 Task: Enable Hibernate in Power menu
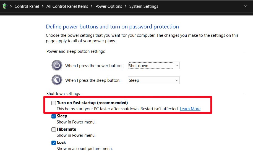(54, 130)
